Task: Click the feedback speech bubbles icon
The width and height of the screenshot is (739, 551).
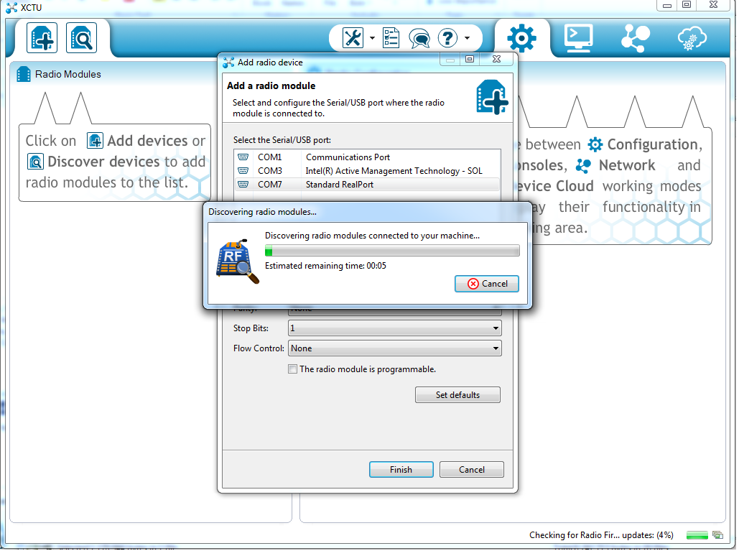Action: [419, 38]
